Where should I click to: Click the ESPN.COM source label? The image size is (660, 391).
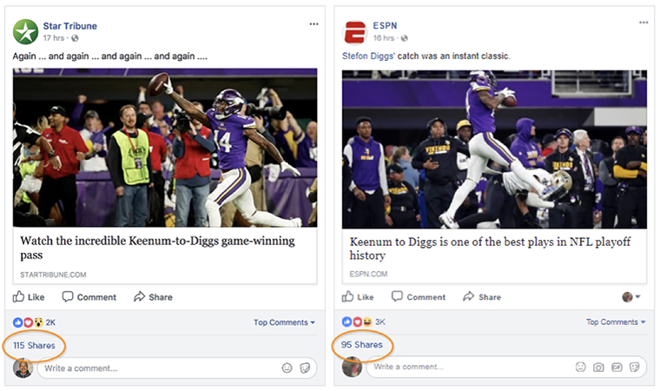(368, 274)
